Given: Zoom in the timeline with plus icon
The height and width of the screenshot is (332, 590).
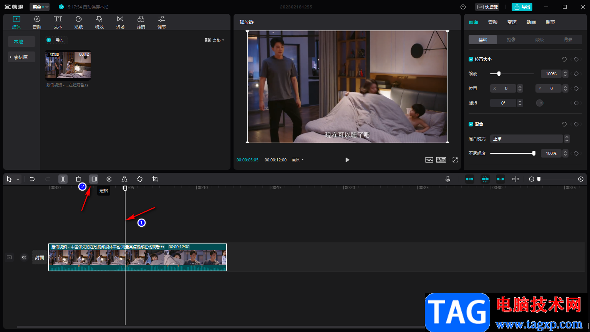Looking at the screenshot, I should pyautogui.click(x=581, y=179).
